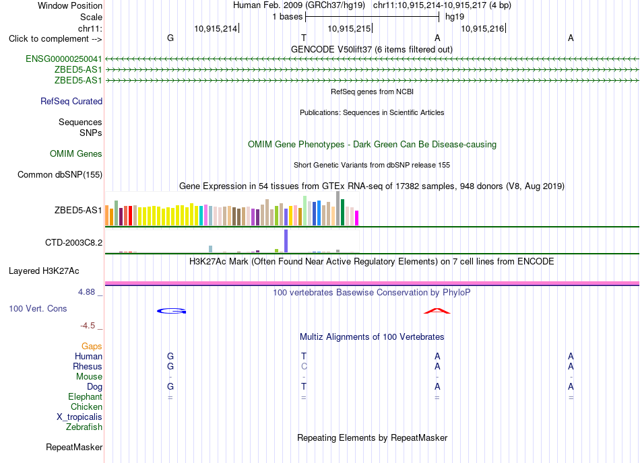
Task: Click the Dog T alignment base
Action: tap(304, 386)
